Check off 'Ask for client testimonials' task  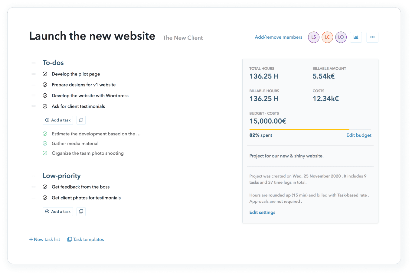click(45, 106)
